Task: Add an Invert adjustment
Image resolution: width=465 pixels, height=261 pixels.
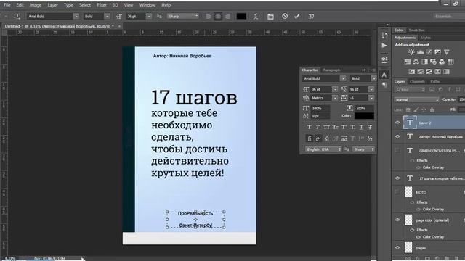Action: coord(412,72)
